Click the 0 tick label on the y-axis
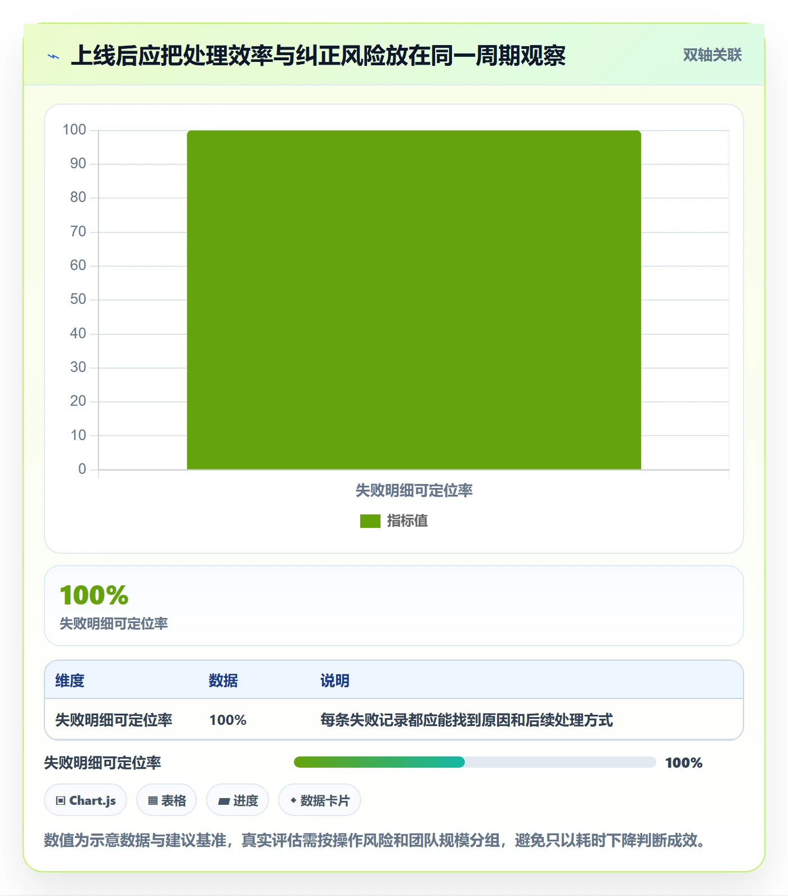Viewport: 788px width, 896px height. 82,469
